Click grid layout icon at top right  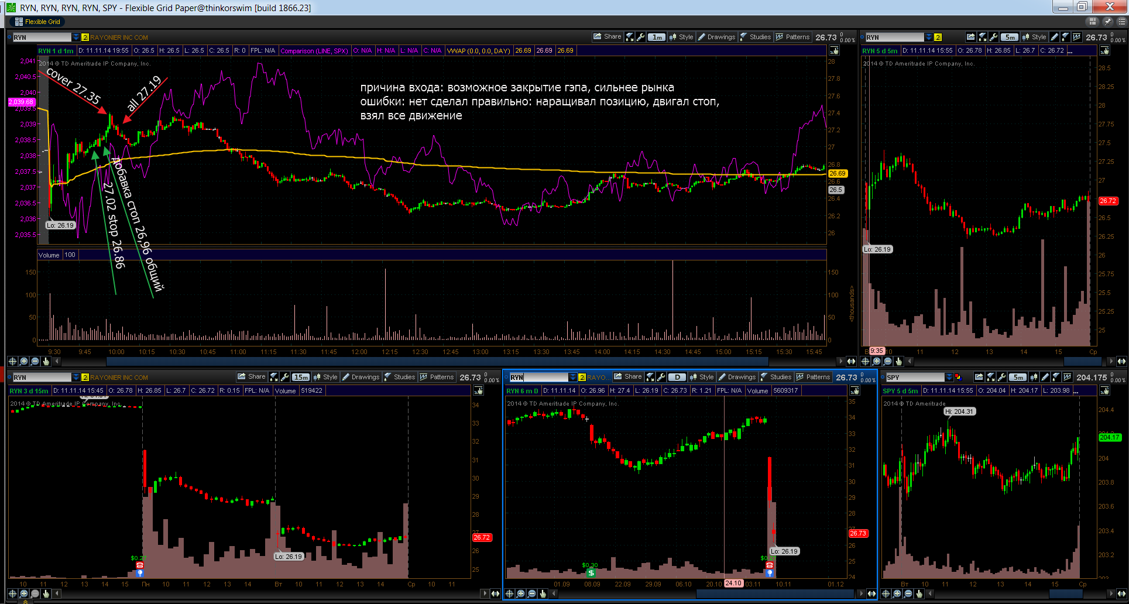[x=1092, y=22]
